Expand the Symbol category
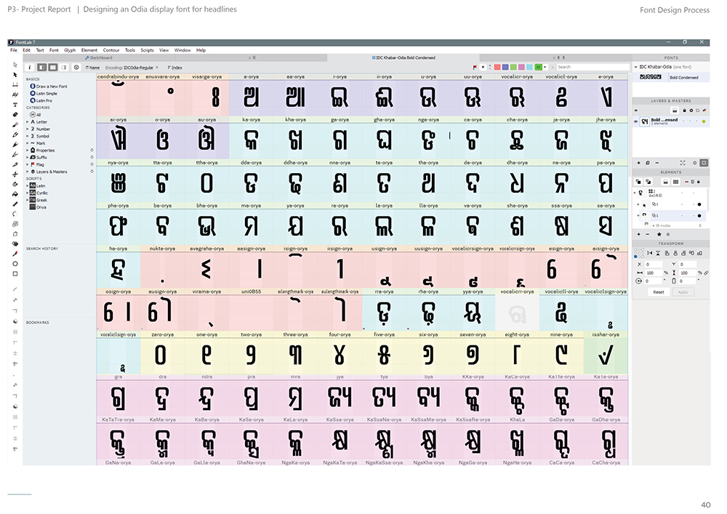Viewport: 727px width, 514px height. click(28, 136)
